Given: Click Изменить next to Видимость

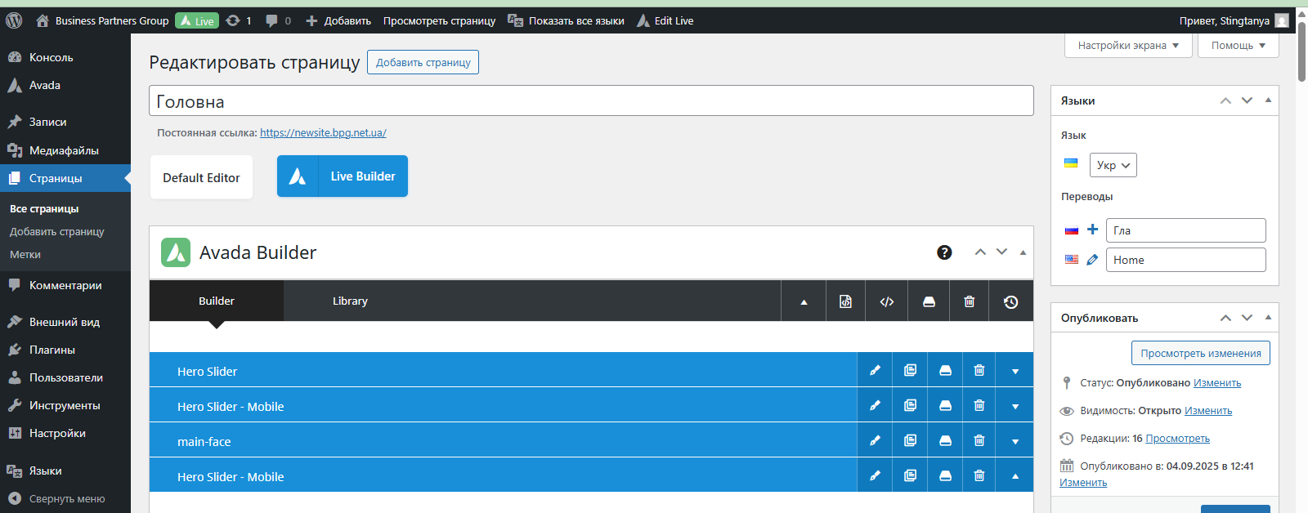Looking at the screenshot, I should pos(1208,410).
